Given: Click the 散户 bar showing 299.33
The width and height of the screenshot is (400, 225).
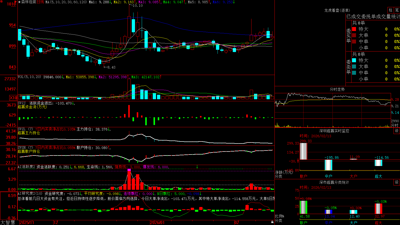Looking at the screenshot, I should (x=303, y=151).
